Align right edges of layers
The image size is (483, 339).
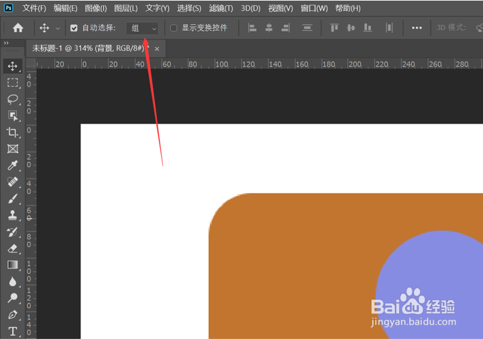286,28
